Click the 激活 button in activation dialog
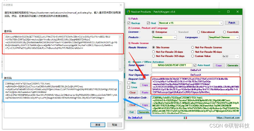This screenshot has height=131, width=254. tap(98, 125)
